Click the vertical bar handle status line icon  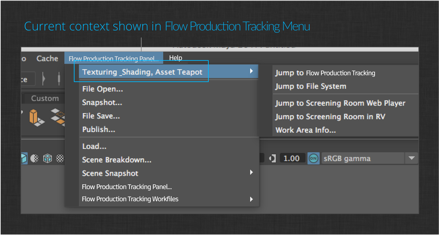tap(59, 79)
